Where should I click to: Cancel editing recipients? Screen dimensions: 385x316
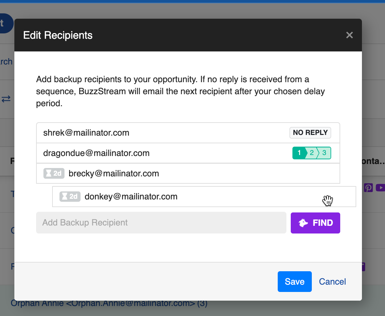click(332, 282)
